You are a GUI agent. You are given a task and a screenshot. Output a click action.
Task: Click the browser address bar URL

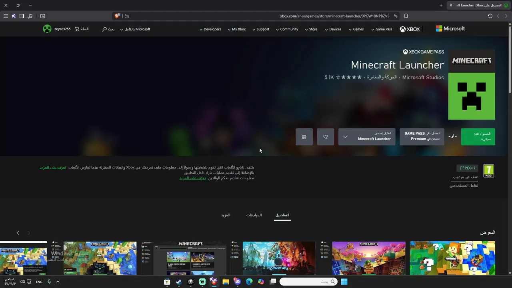[334, 16]
